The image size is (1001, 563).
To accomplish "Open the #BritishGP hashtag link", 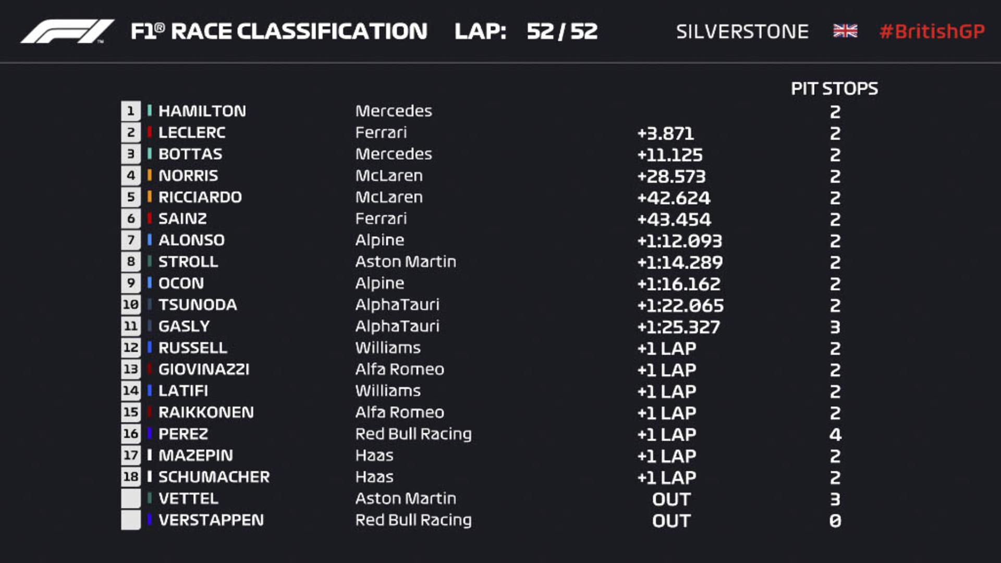I will [932, 31].
